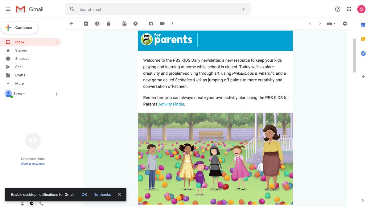This screenshot has height=207, width=370.
Task: Report this email as spam
Action: click(97, 23)
